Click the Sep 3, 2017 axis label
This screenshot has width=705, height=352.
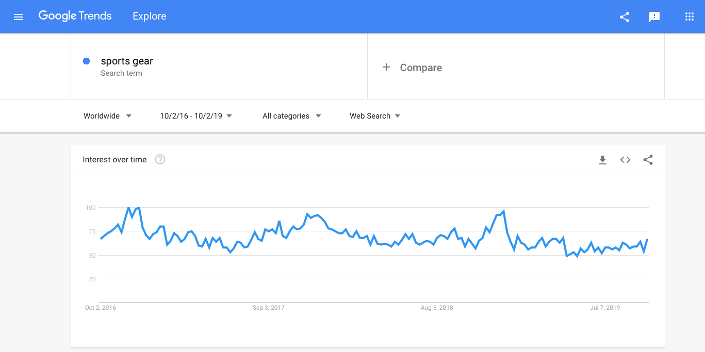[269, 308]
